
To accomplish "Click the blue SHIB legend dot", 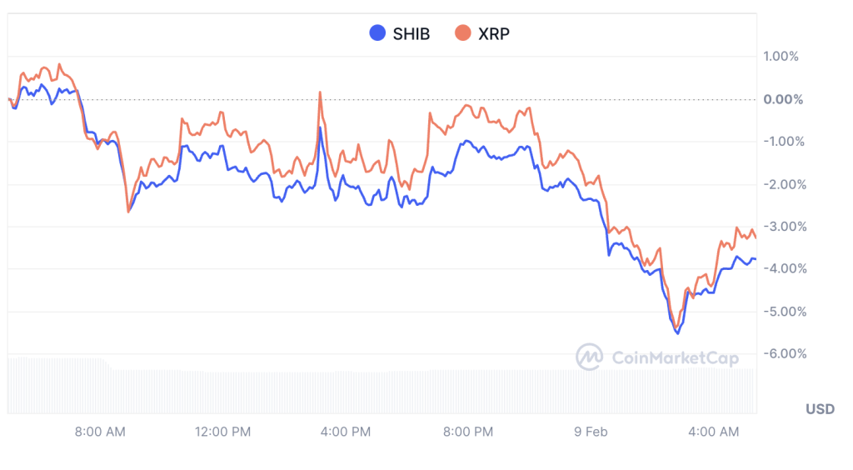I will pyautogui.click(x=377, y=33).
